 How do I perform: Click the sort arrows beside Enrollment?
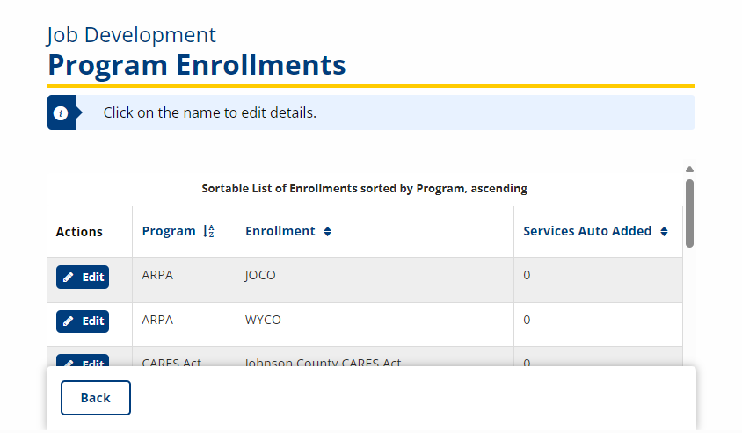pyautogui.click(x=327, y=232)
